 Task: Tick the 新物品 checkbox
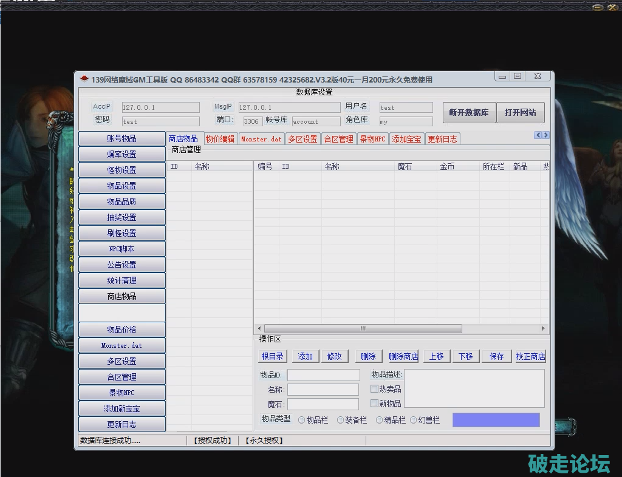coord(375,404)
